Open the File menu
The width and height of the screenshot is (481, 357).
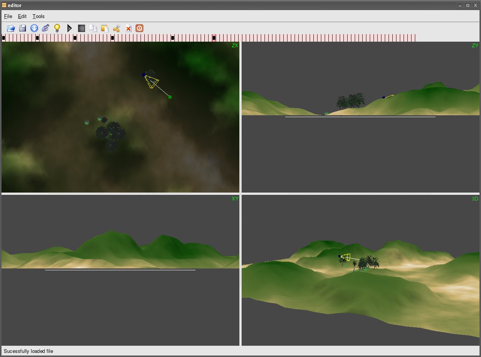[8, 16]
